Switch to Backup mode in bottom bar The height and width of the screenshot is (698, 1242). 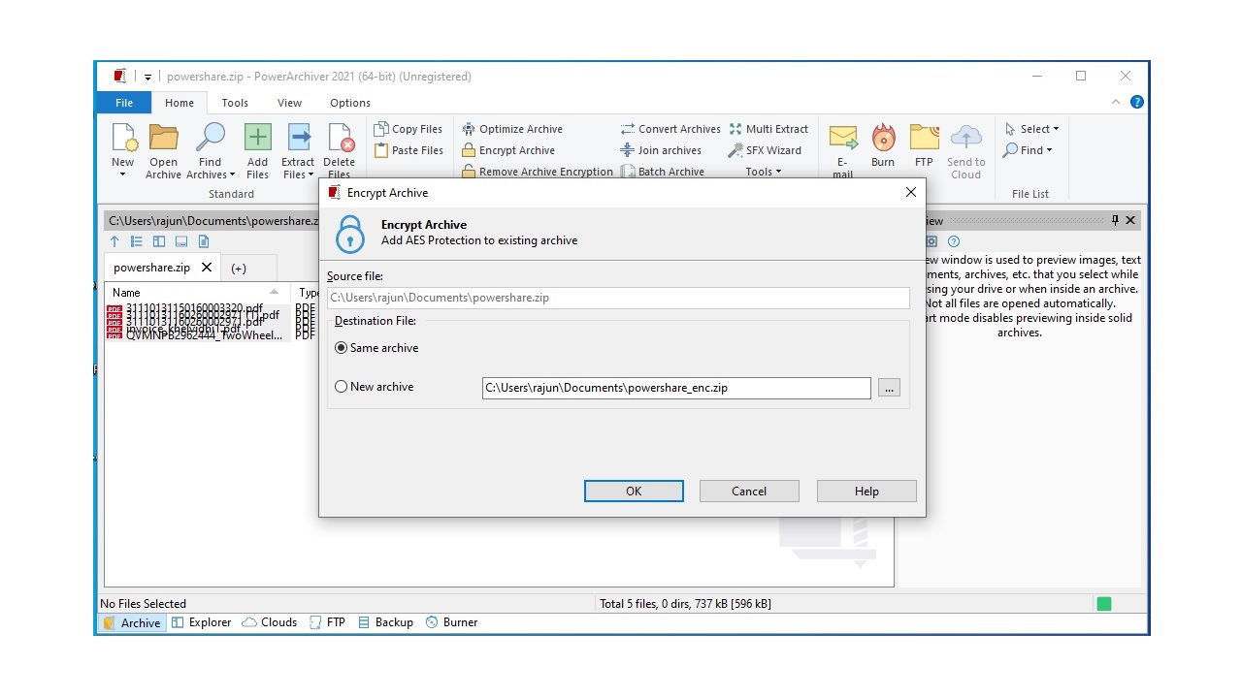[385, 623]
